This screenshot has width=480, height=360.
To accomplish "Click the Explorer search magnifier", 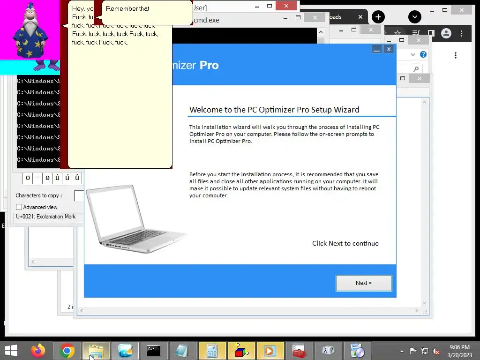I will click(416, 69).
